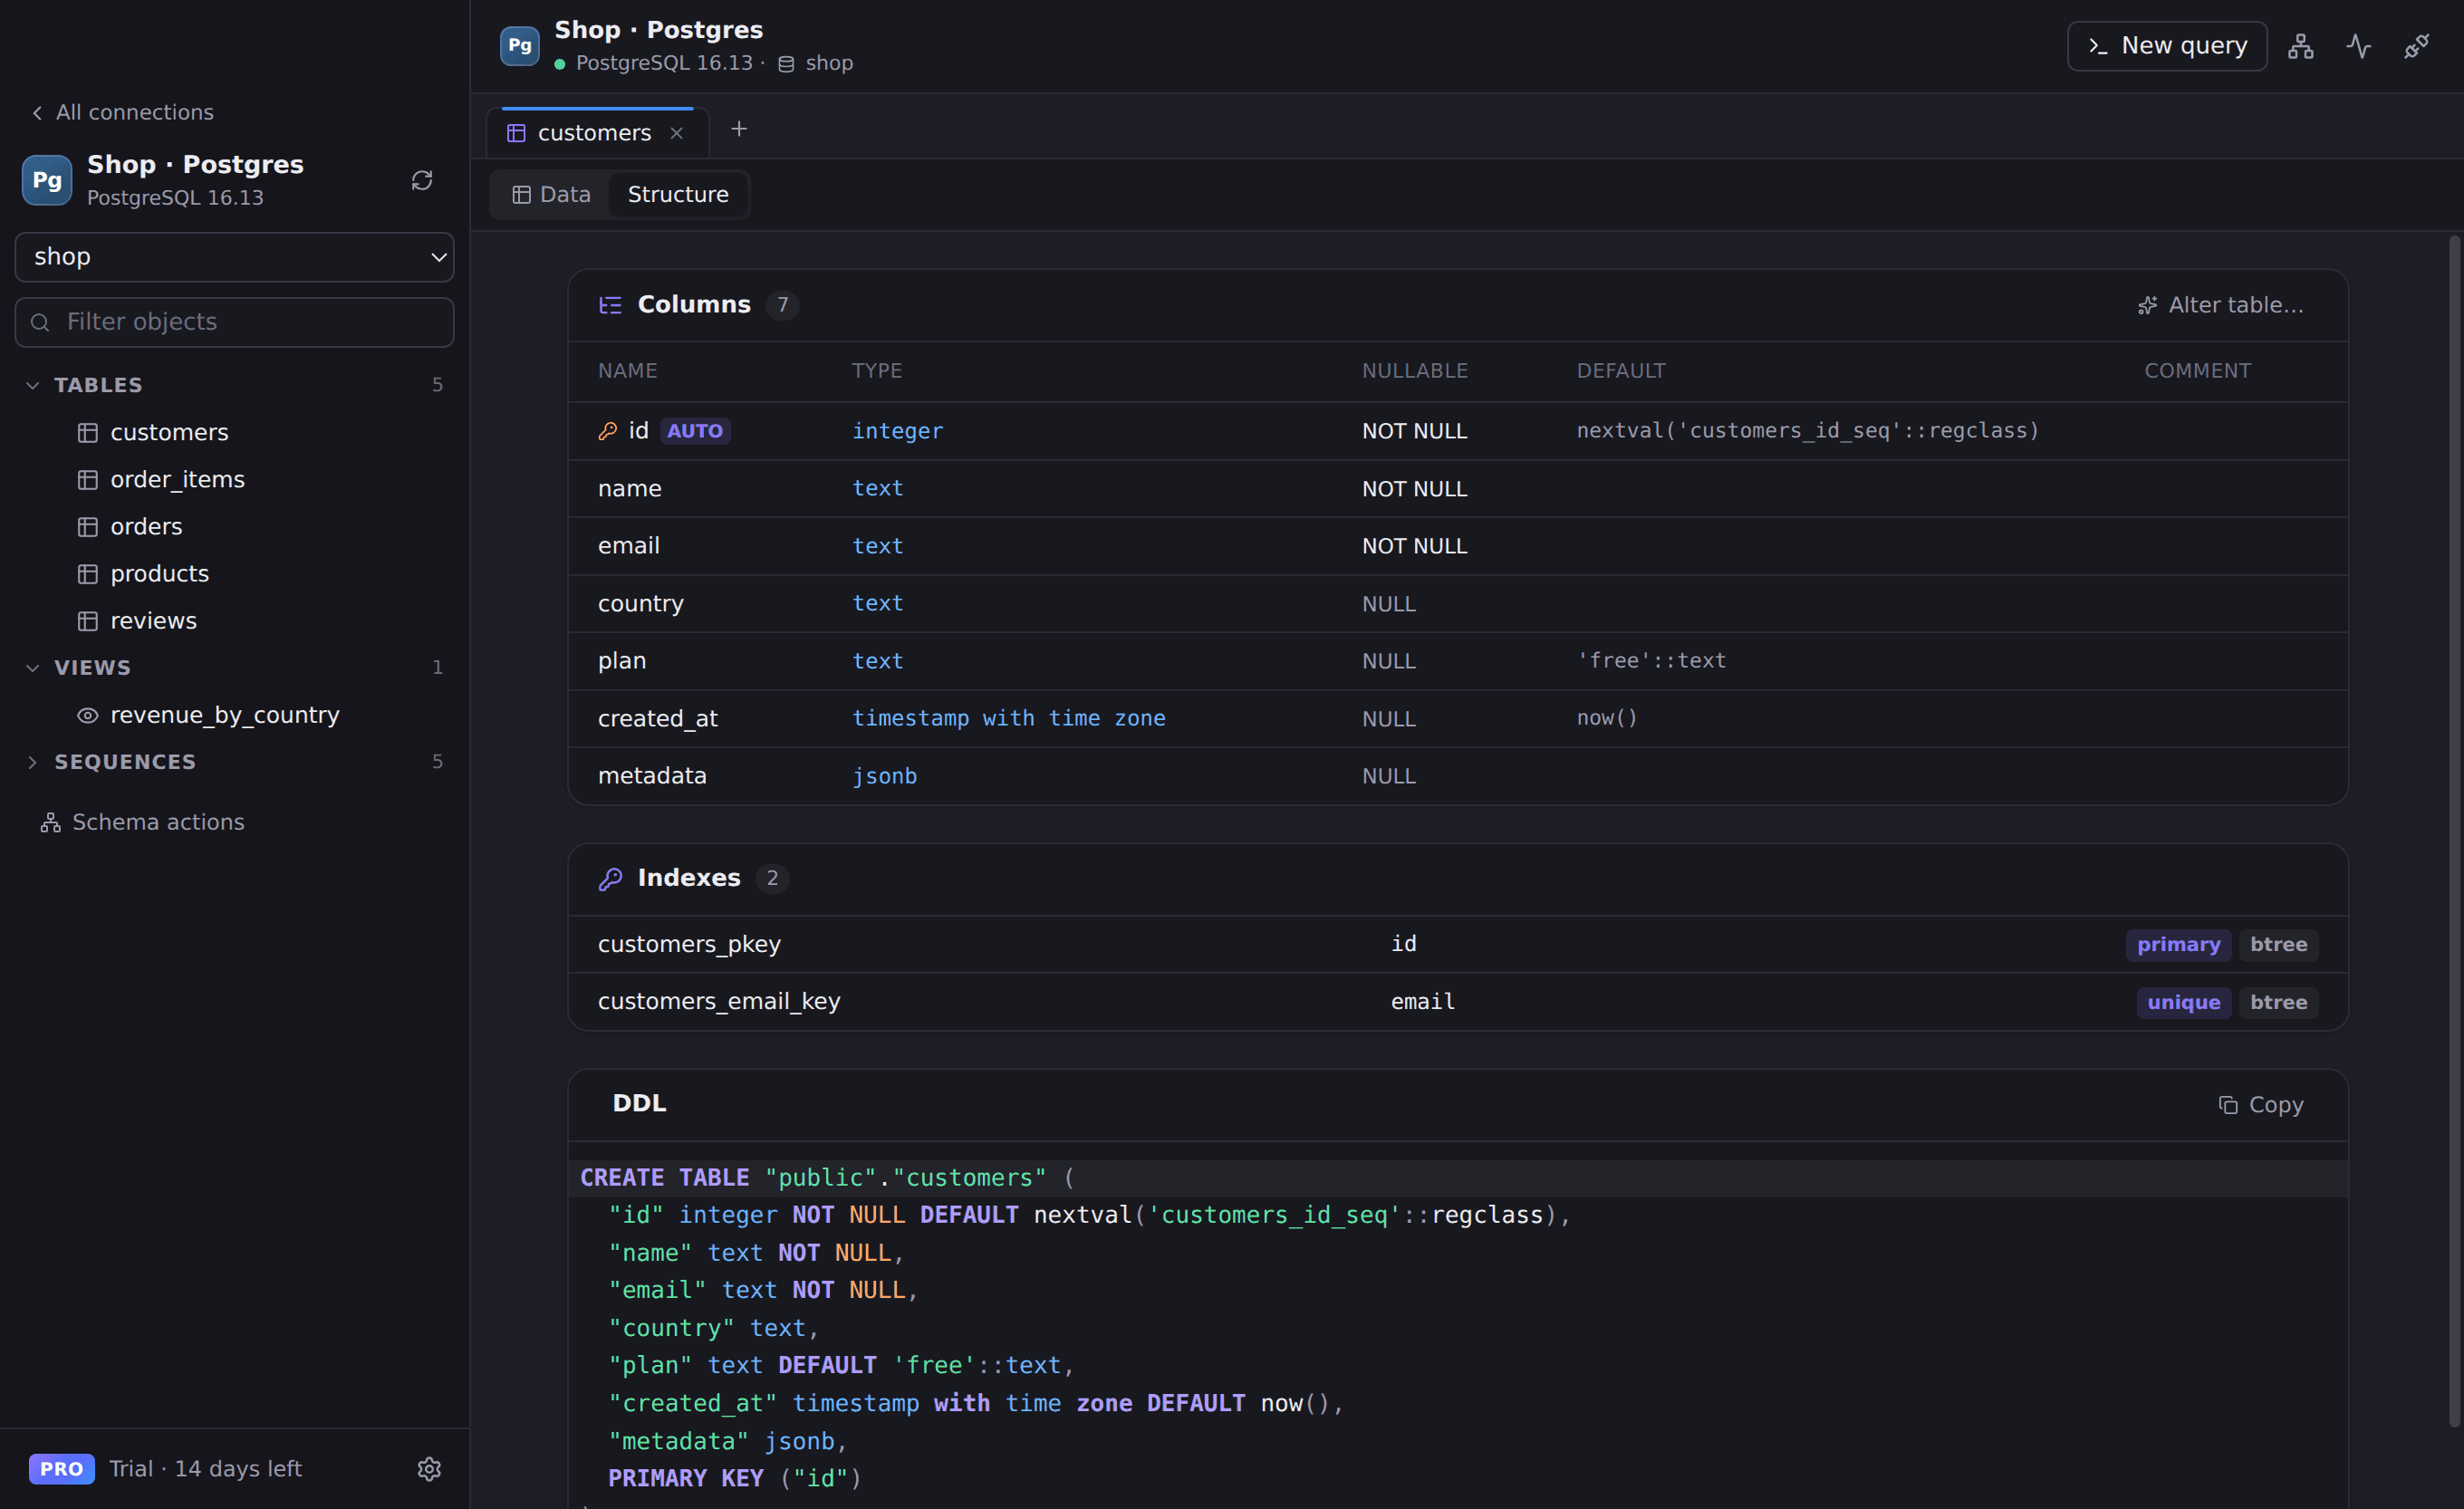Click CREATE TABLE line in DDL
Image resolution: width=2464 pixels, height=1509 pixels.
pyautogui.click(x=1457, y=1178)
